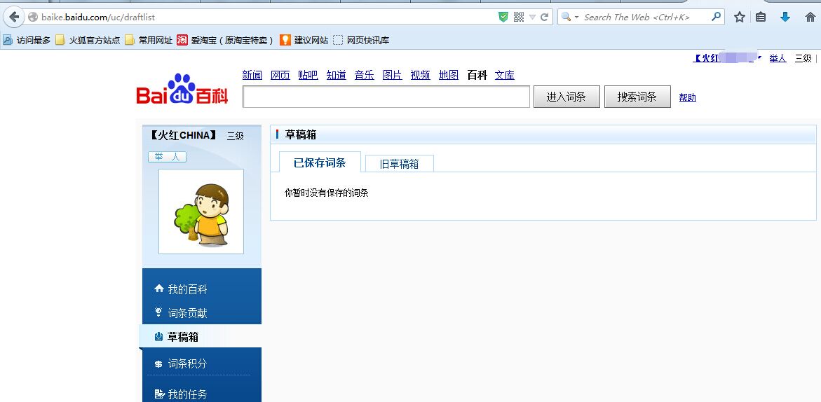Reload the page with the refresh icon
Viewport: 821px width, 402px height.
545,18
